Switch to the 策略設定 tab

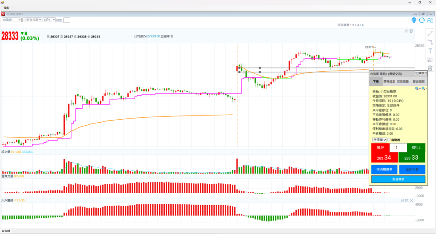(x=389, y=81)
